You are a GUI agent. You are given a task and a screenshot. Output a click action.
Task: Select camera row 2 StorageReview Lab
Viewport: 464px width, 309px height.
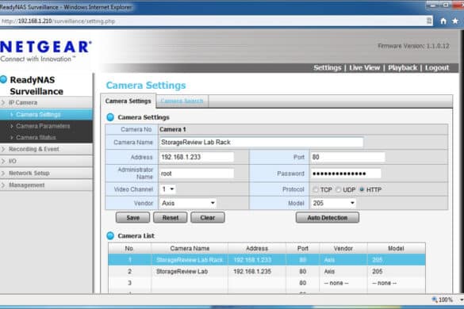(x=267, y=272)
